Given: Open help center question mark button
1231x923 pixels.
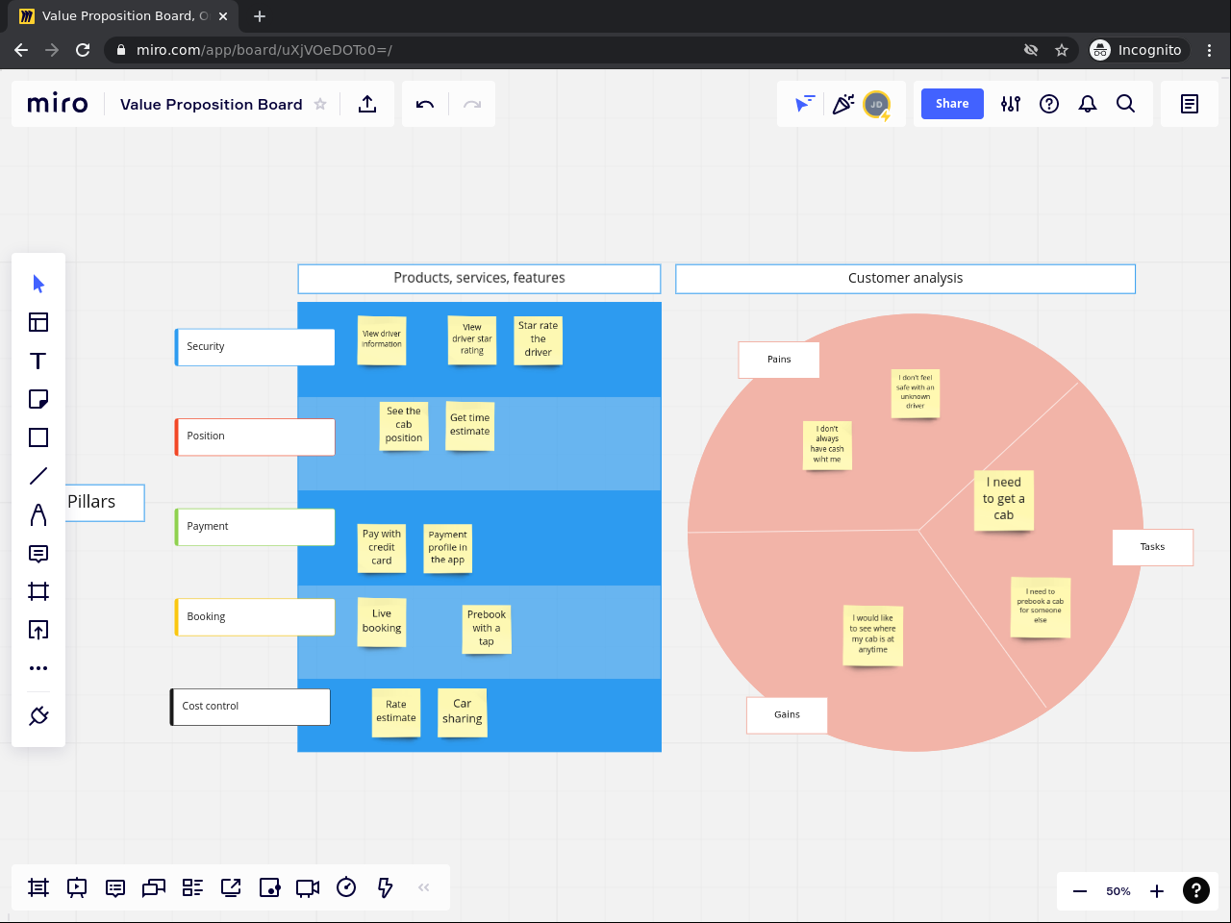Looking at the screenshot, I should click(x=1196, y=891).
